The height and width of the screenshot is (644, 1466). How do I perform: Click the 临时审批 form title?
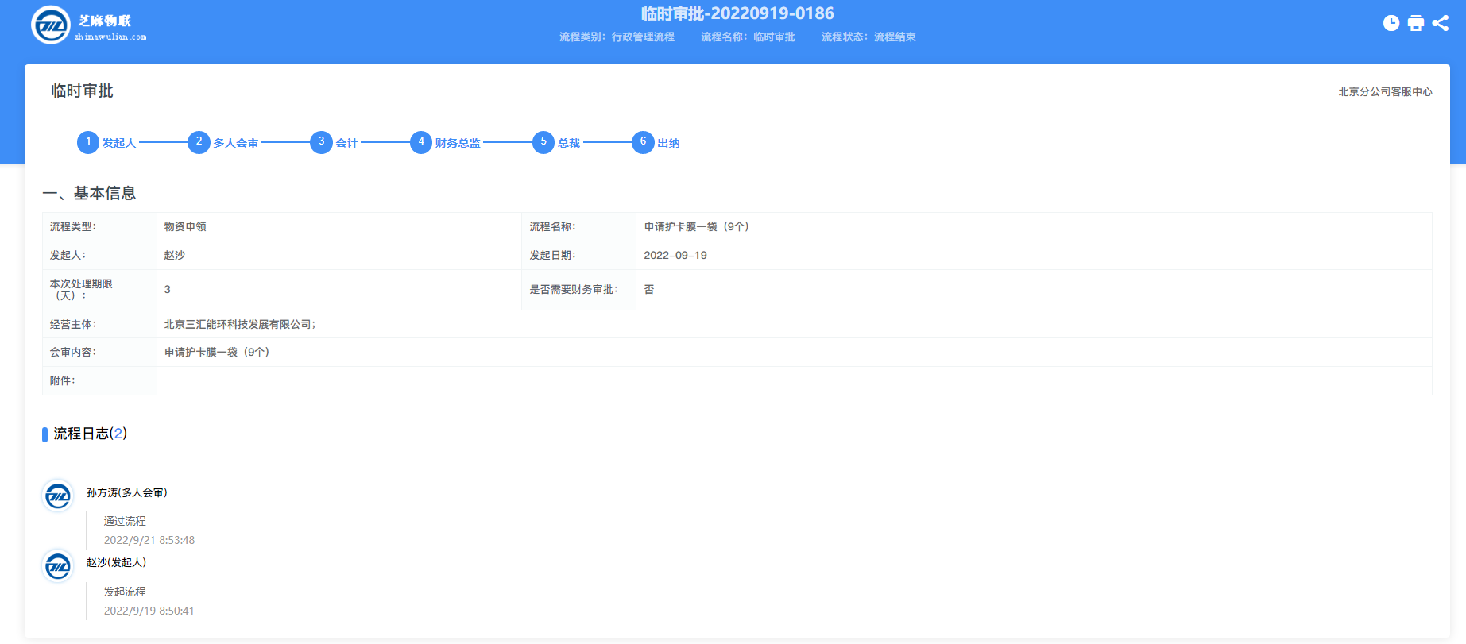pyautogui.click(x=82, y=91)
